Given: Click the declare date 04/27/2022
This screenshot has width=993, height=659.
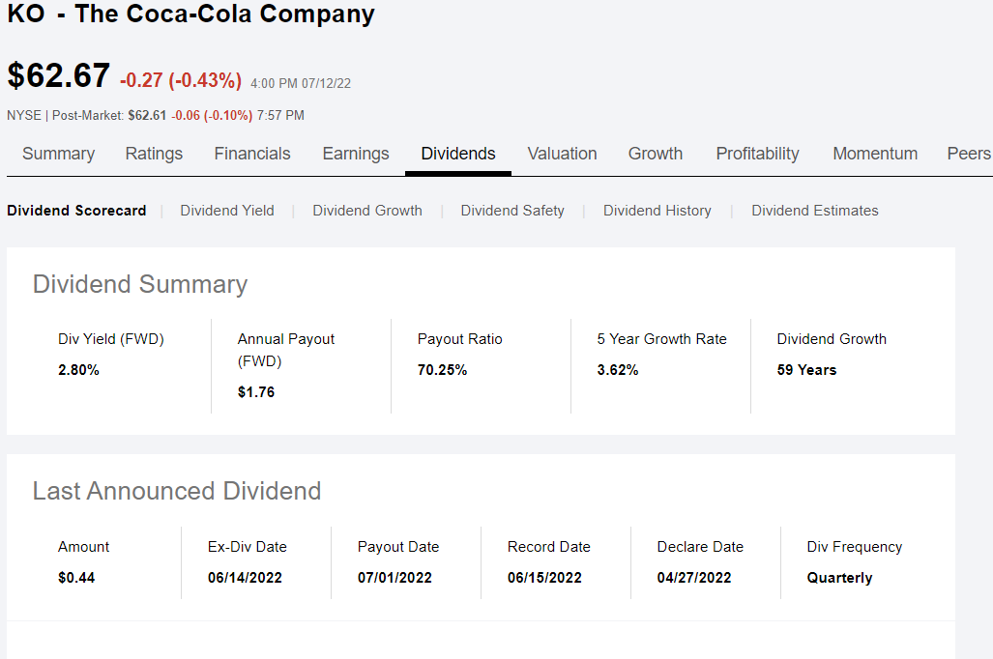Looking at the screenshot, I should [x=694, y=577].
